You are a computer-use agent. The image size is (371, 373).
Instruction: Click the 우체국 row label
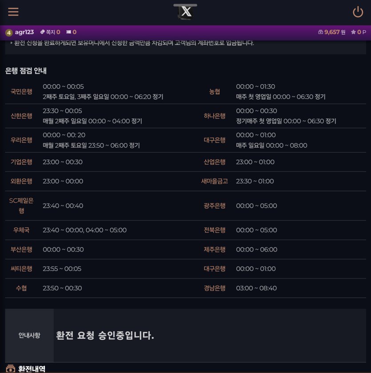pos(21,230)
